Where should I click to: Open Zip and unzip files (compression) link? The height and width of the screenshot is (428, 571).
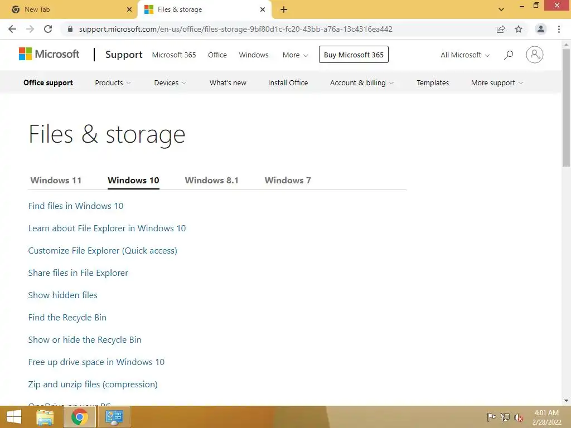(x=93, y=385)
